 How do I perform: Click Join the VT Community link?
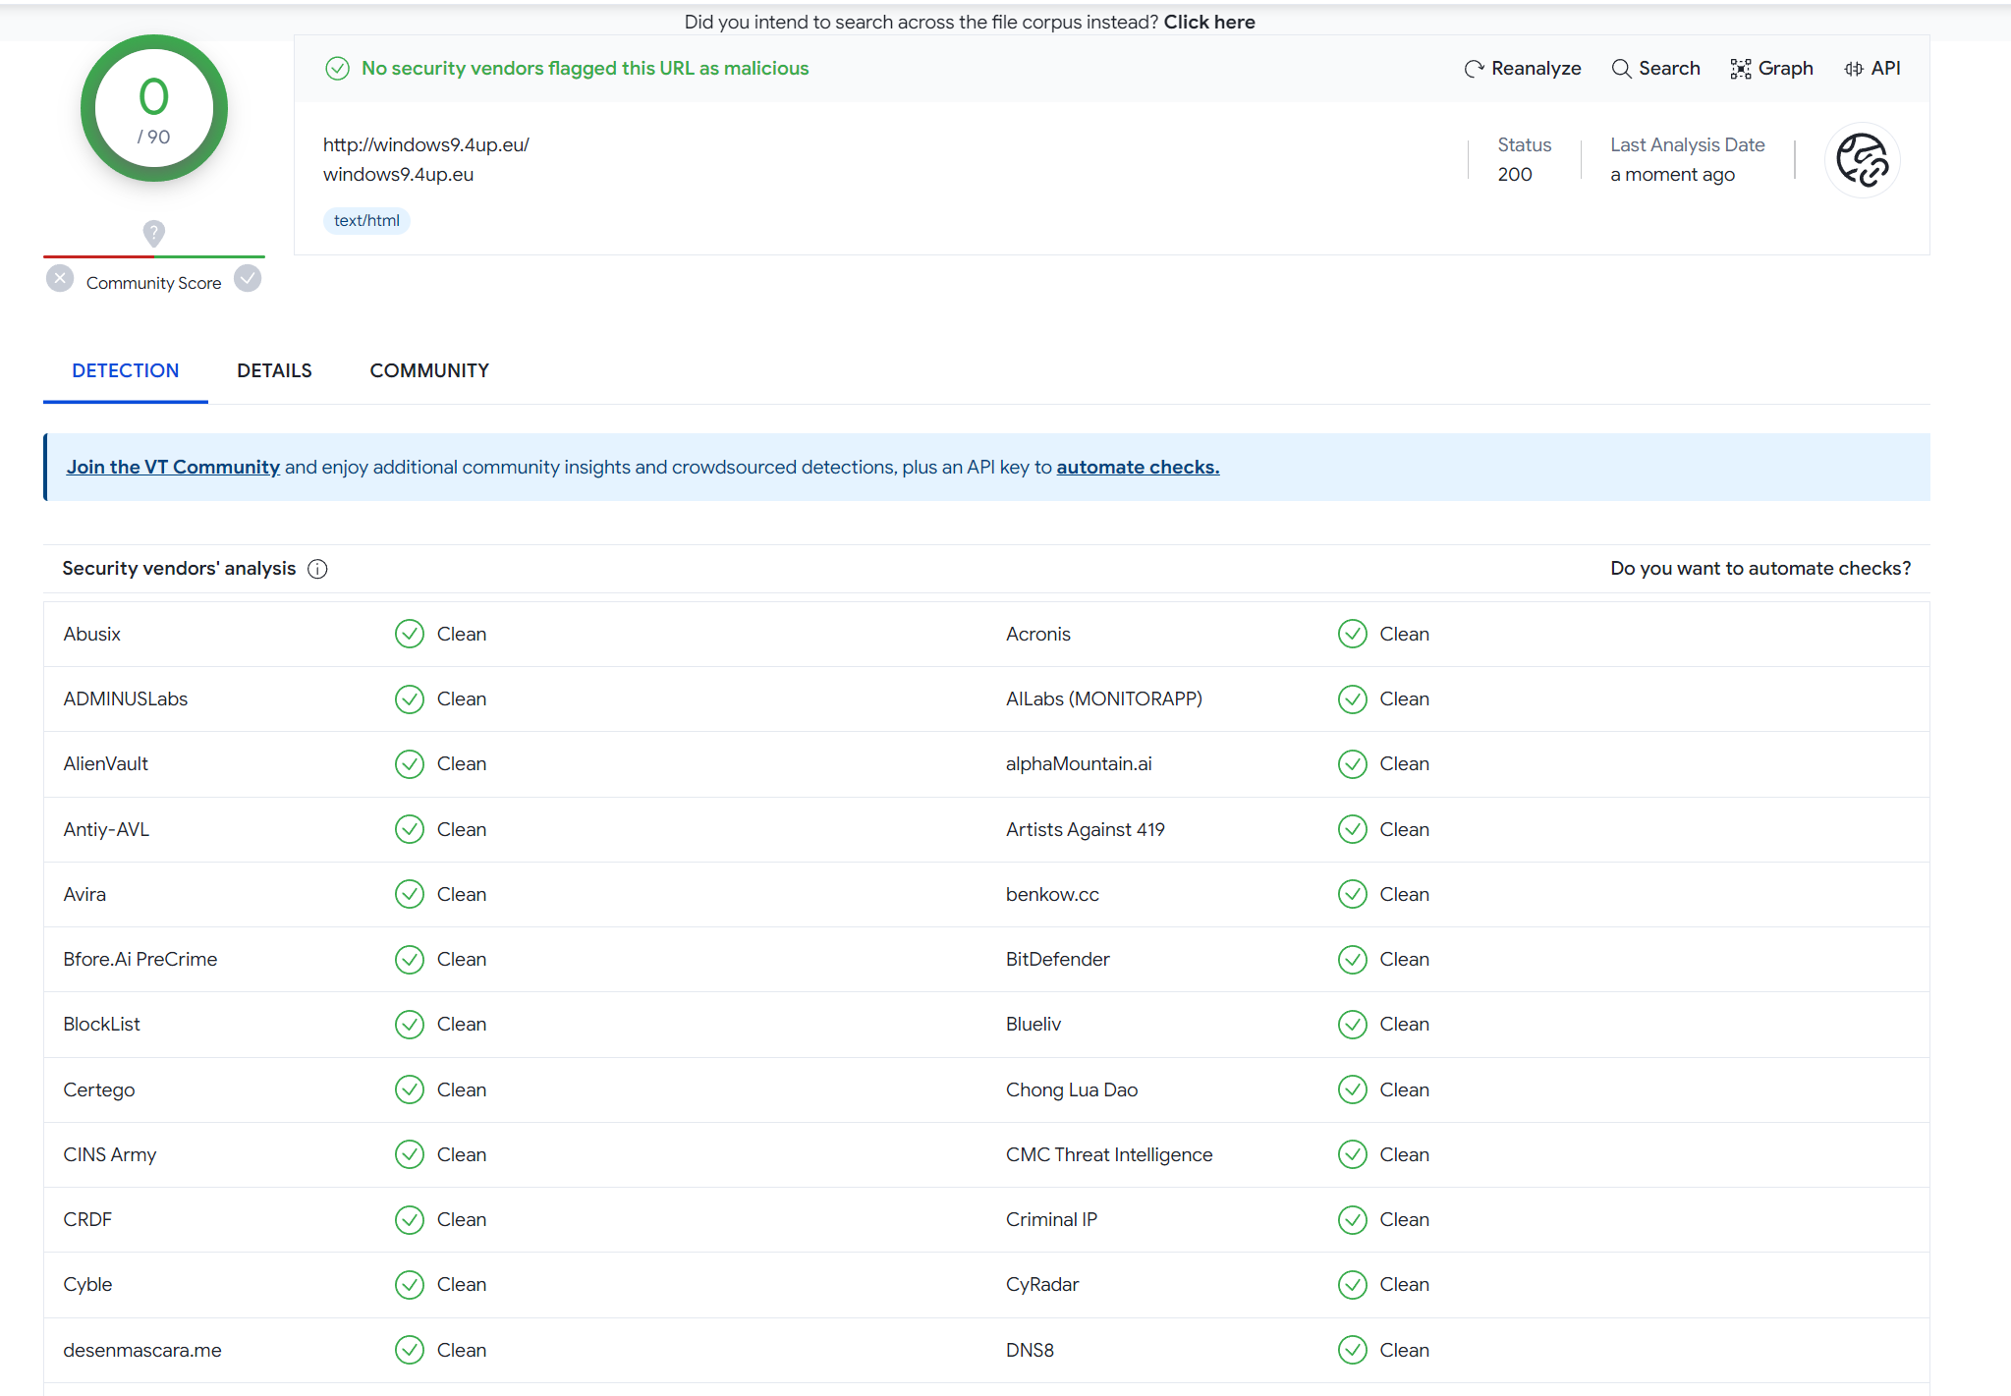click(x=173, y=468)
